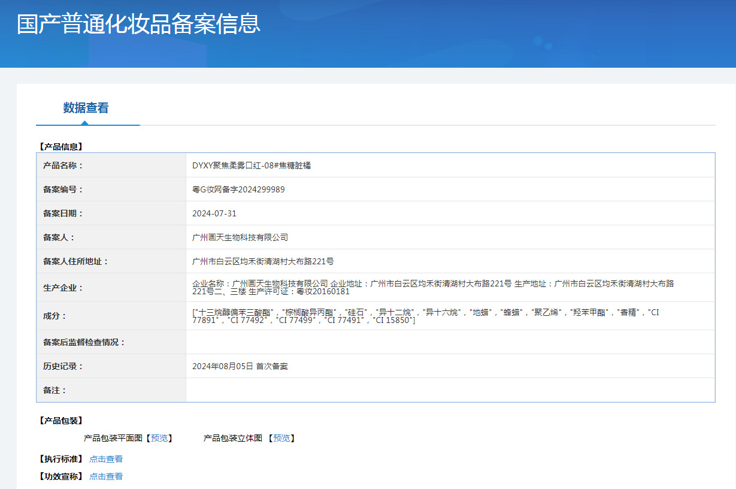Click the 产品包装平面图 label text
Viewport: 736px width, 489px height.
tap(113, 438)
